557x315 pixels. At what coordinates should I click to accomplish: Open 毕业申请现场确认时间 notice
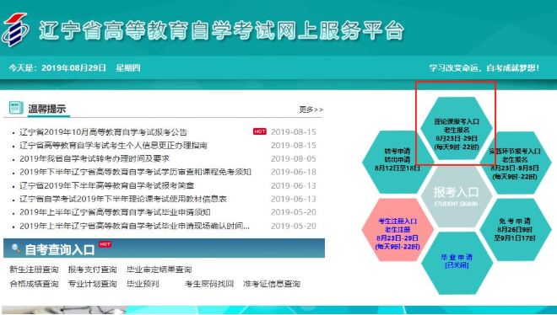click(135, 226)
